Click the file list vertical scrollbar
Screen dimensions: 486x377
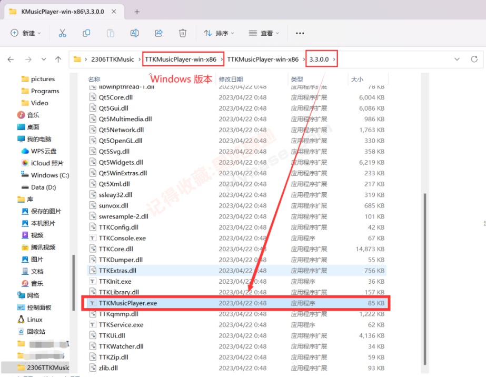pos(425,279)
